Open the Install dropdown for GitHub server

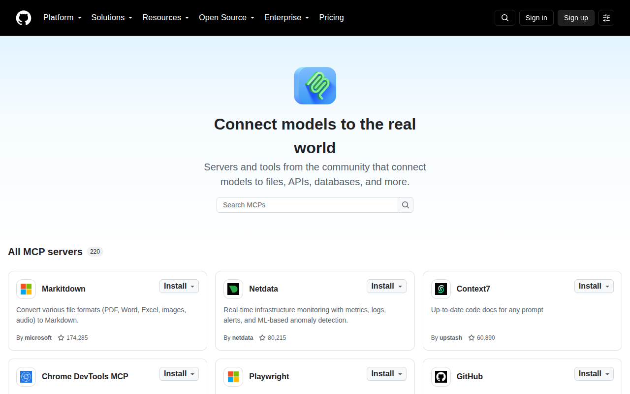tap(594, 374)
